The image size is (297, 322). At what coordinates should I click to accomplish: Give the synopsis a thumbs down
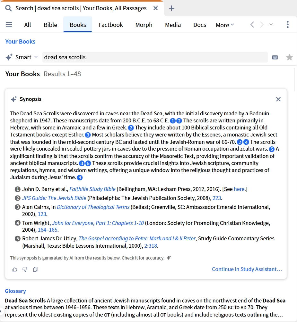(x=25, y=269)
